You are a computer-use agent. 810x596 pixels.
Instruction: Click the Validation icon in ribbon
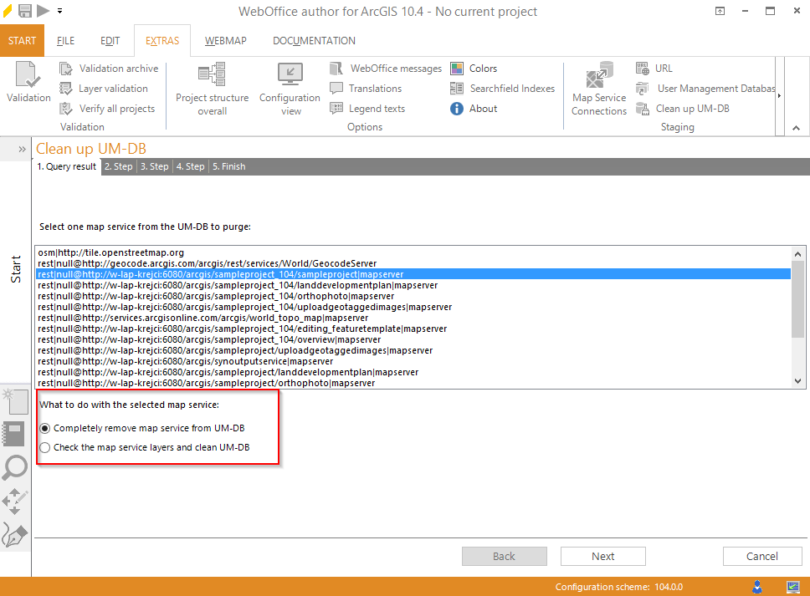point(28,84)
